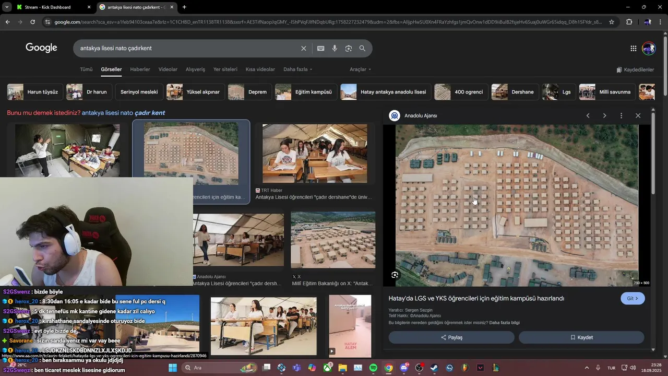The width and height of the screenshot is (668, 376).
Task: Select Milli savunma filter chip
Action: click(x=607, y=92)
